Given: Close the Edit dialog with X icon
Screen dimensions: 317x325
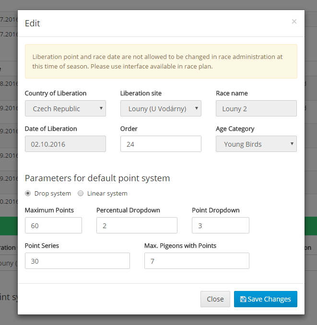Looking at the screenshot, I should tap(294, 22).
